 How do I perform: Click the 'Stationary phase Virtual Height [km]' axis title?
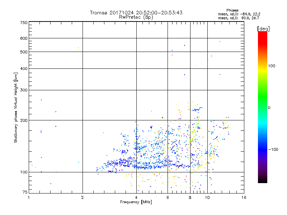[x=15, y=107]
